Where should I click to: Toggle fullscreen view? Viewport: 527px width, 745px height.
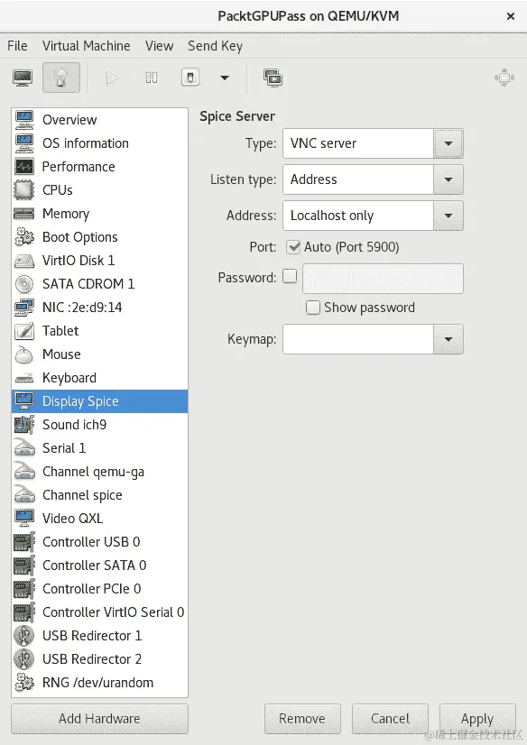click(504, 78)
